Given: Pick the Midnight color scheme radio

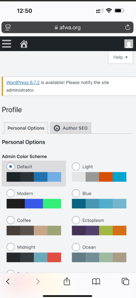Looking at the screenshot, I should [10, 247].
